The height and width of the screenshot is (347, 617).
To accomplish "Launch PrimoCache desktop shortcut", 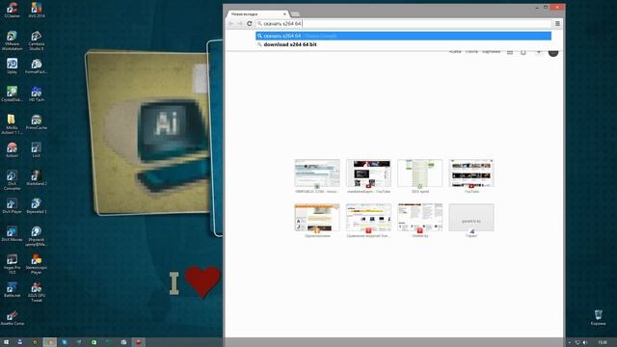I will 37,122.
